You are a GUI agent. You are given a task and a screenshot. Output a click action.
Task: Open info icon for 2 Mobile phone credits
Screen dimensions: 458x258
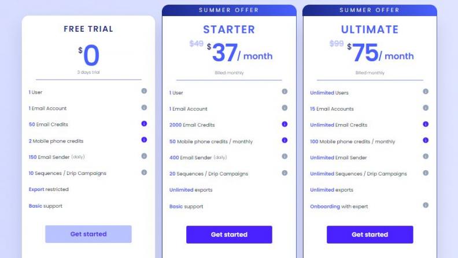click(144, 140)
